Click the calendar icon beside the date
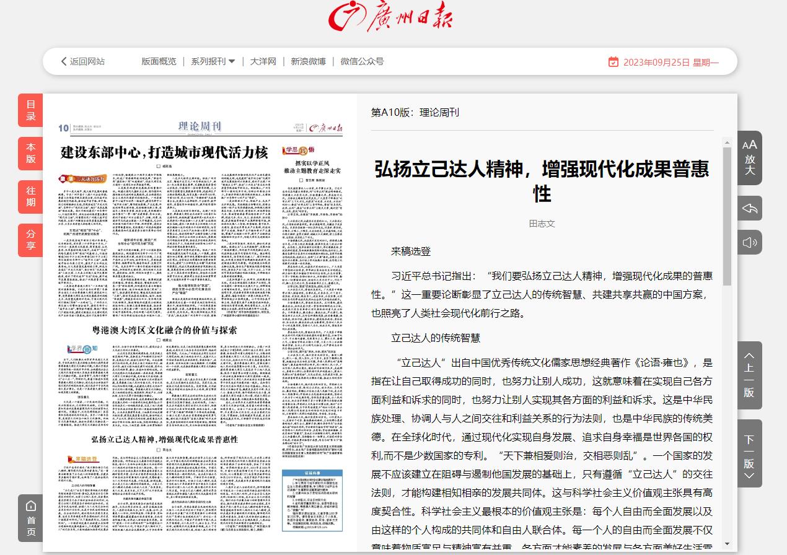This screenshot has height=555, width=787. coord(613,62)
